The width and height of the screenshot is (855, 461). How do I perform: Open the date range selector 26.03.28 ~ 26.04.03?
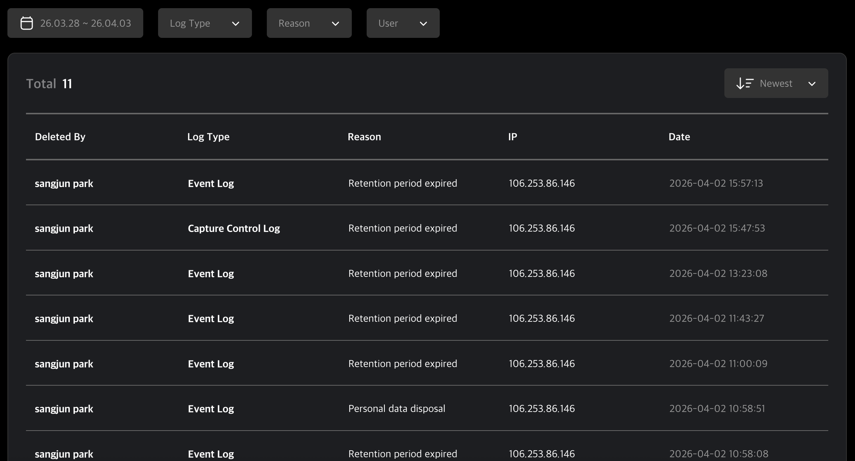(75, 23)
